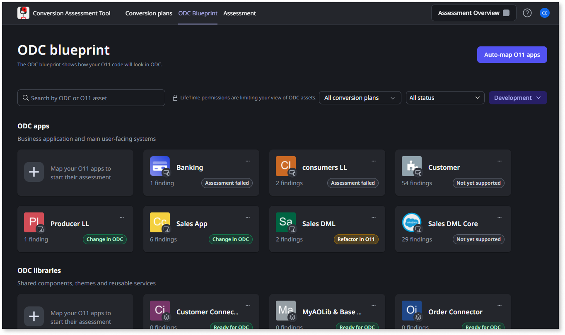Screen dimensions: 565x335
Task: Open the Producer LL app icon
Action: 34,222
